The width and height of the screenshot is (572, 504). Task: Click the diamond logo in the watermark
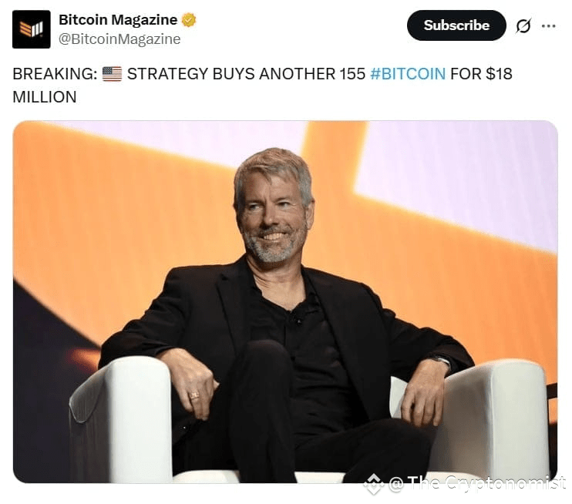[x=375, y=484]
